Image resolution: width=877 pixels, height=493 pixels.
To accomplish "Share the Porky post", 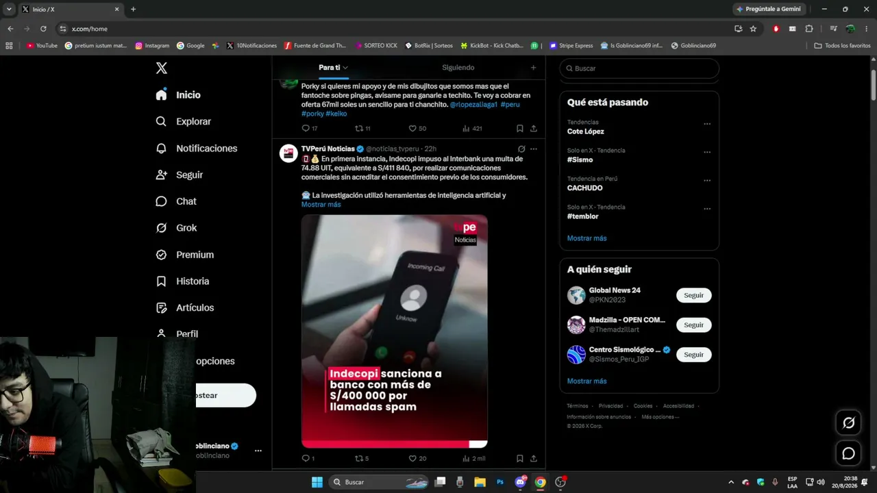I will (534, 128).
